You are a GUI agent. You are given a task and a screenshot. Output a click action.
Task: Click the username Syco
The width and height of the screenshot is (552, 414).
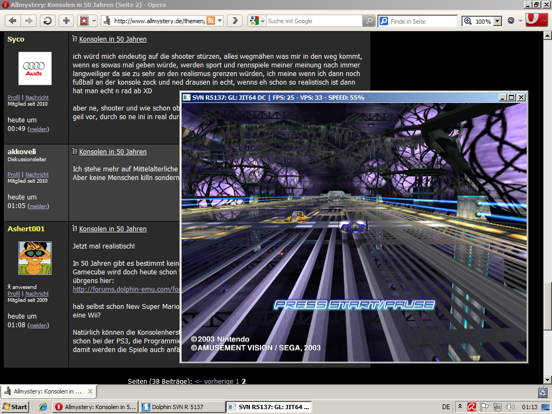(x=16, y=39)
